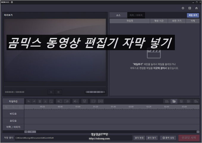Click the move-to-end marker icon
The image size is (202, 143).
[67, 101]
